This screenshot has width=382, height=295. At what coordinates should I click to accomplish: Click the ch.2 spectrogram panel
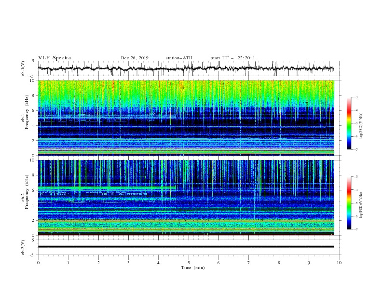(x=186, y=198)
